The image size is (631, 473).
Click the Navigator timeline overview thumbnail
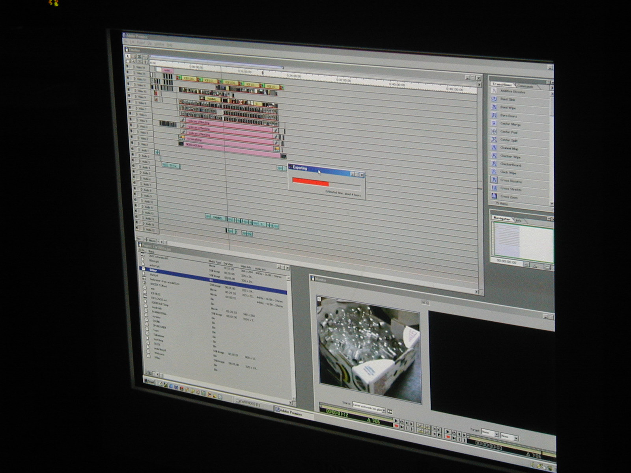coord(524,242)
